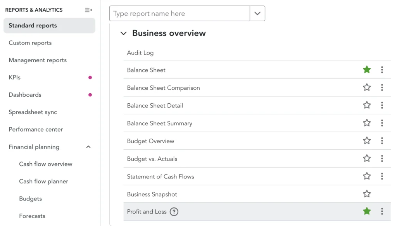
Task: Open the Balance Sheet Detail report
Action: [x=155, y=106]
